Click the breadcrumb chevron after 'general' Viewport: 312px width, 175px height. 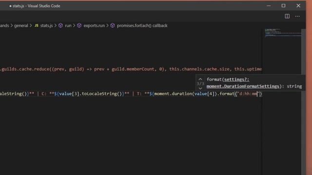(31, 26)
